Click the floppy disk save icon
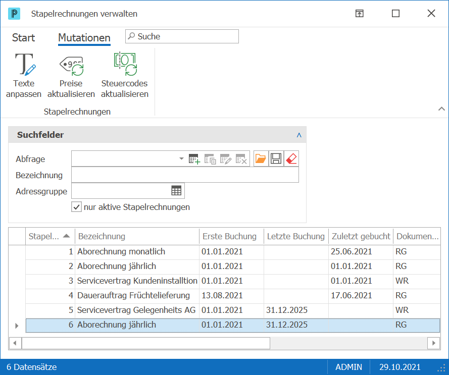 (276, 158)
